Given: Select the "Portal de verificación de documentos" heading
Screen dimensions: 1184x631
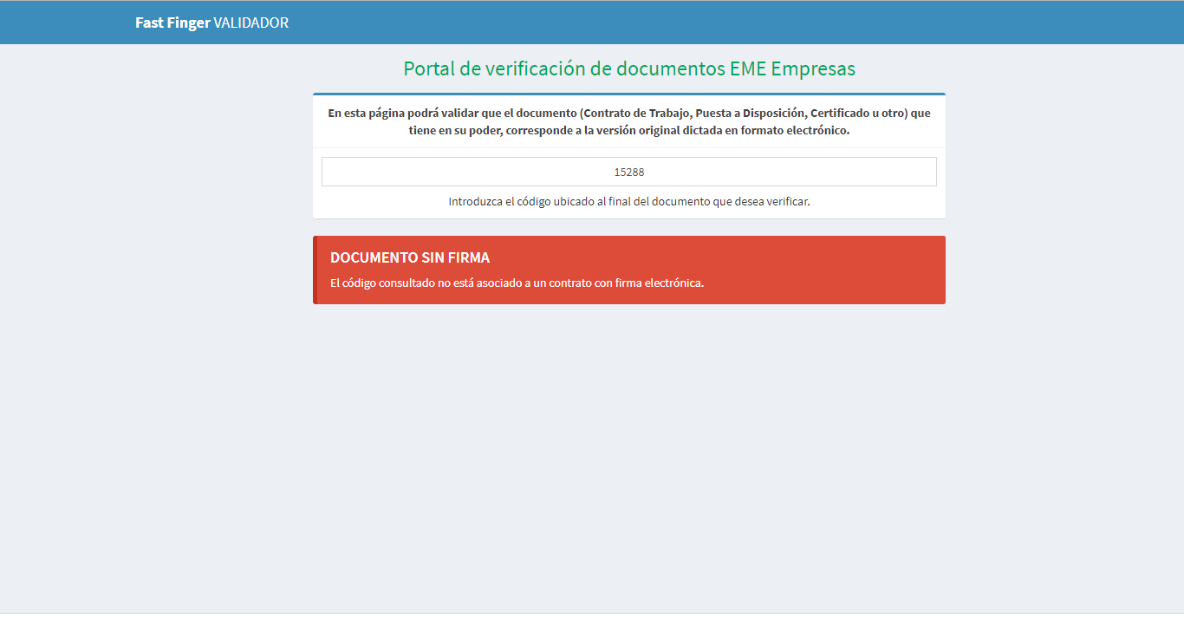Looking at the screenshot, I should point(564,68).
